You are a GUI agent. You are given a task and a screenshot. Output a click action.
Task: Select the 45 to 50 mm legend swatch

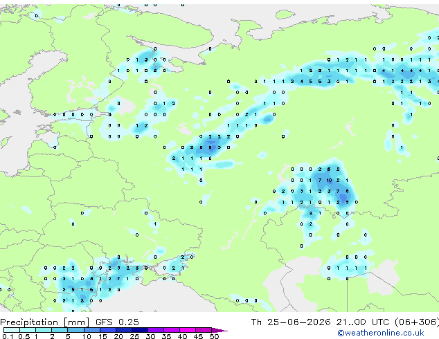pyautogui.click(x=204, y=330)
